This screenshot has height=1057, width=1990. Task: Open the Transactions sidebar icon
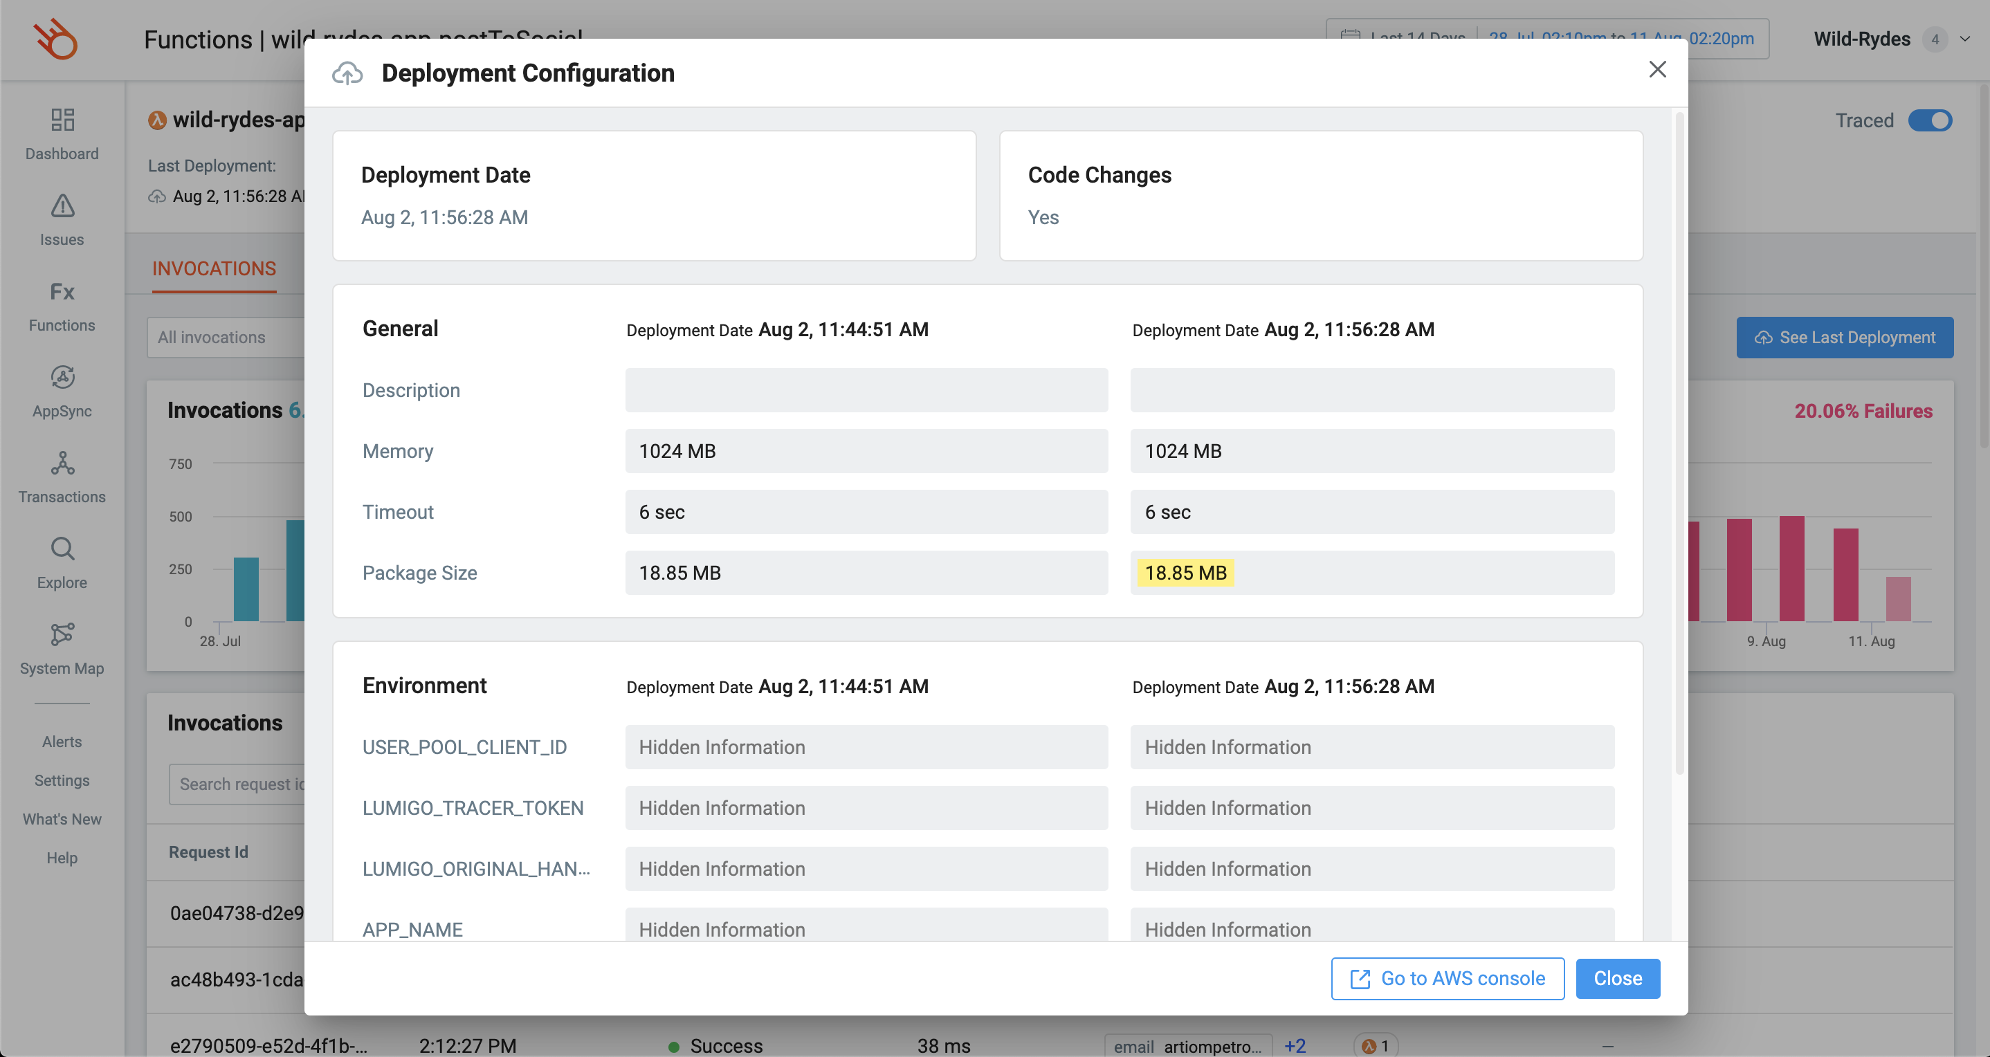tap(62, 463)
